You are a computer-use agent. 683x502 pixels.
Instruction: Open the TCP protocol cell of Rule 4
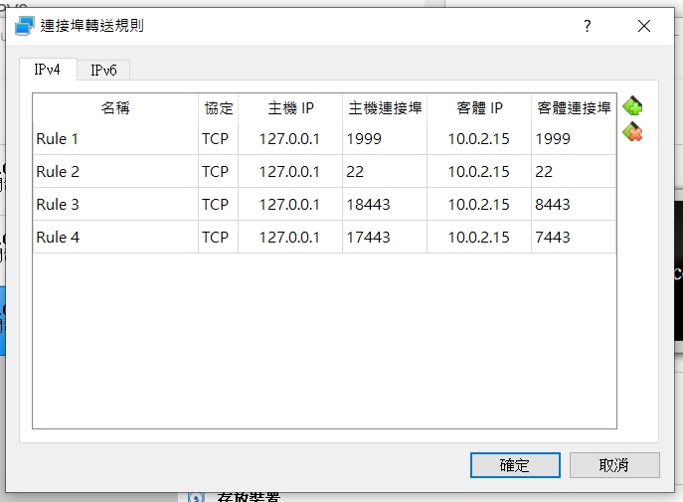[x=216, y=238]
